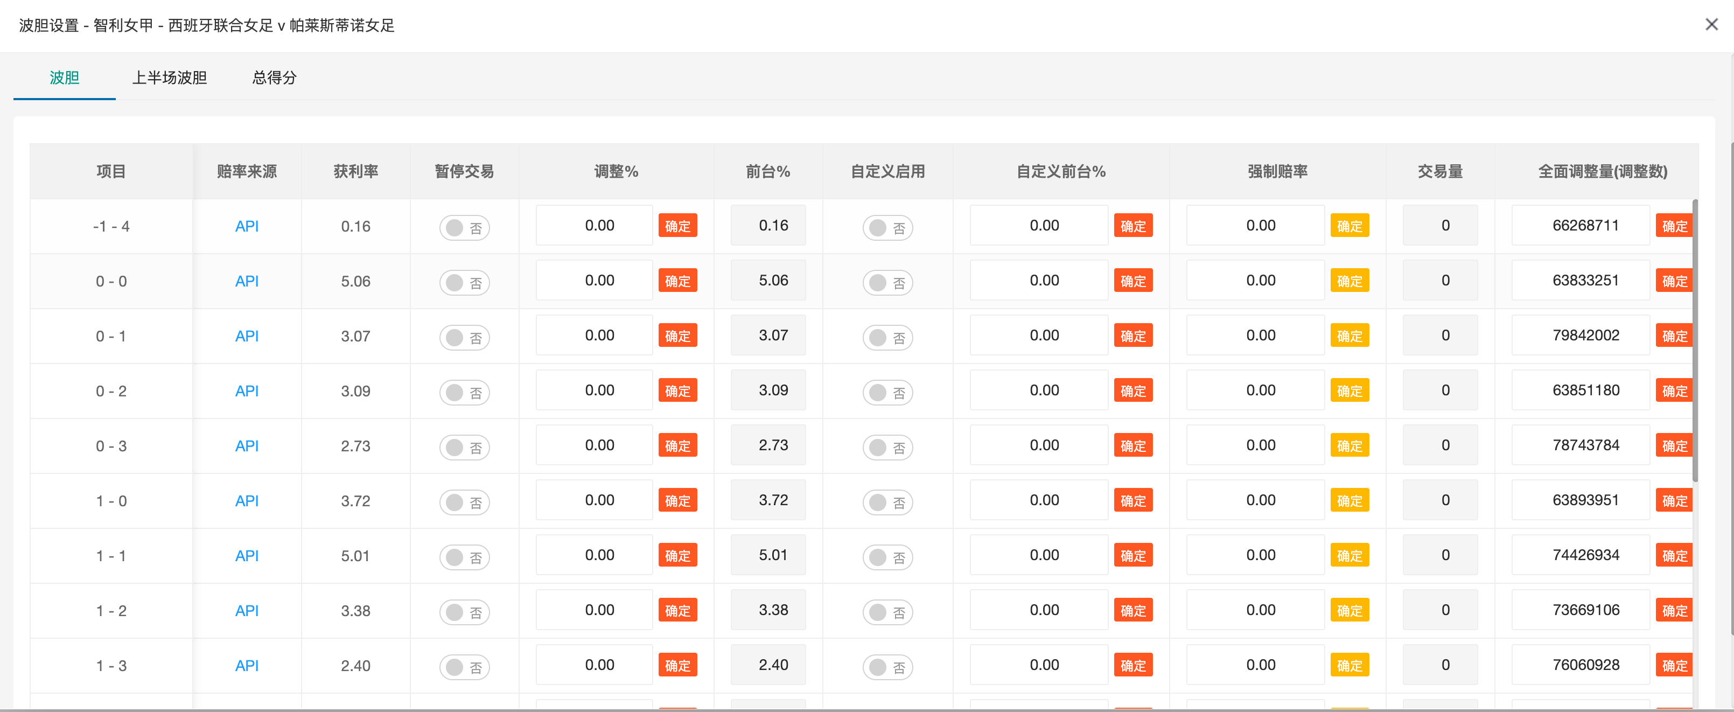1734x712 pixels.
Task: Edit 调整% input for row 0 - 3
Action: click(595, 445)
